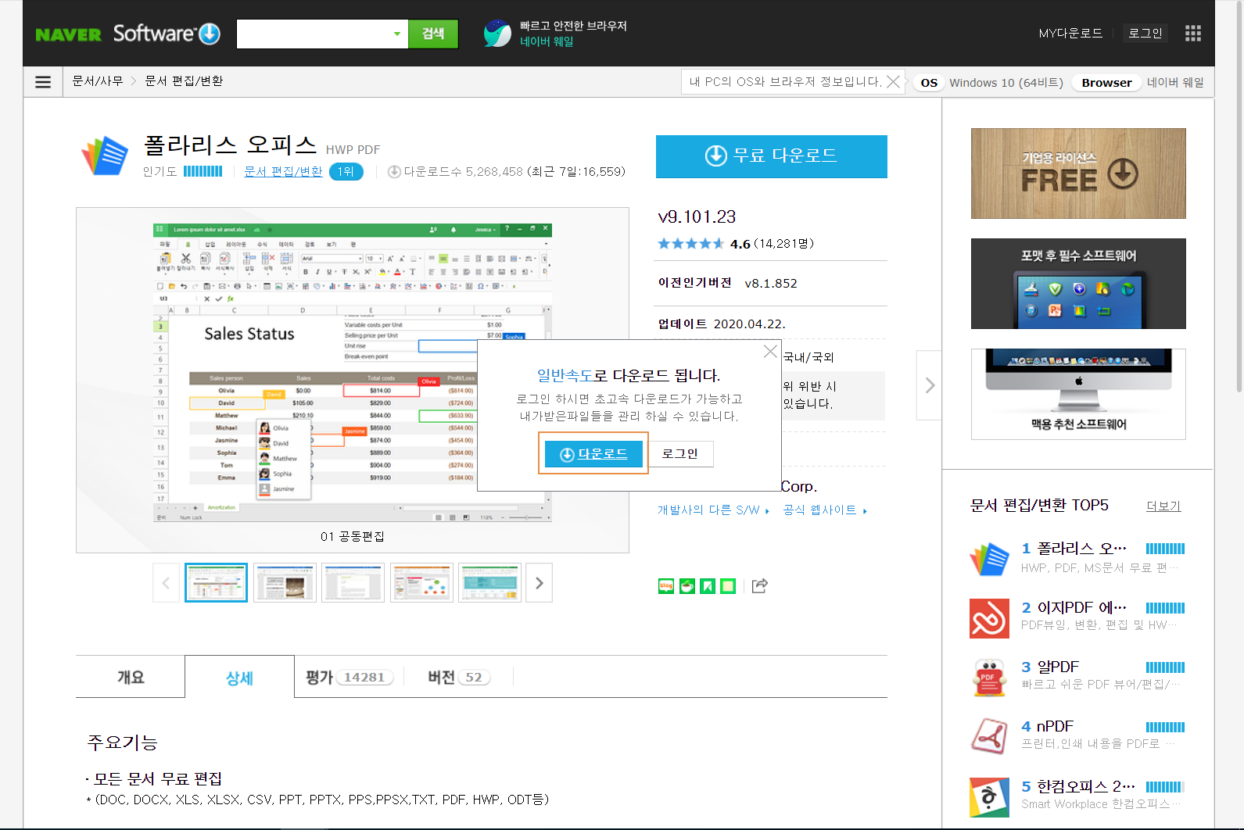Open 5 한컴오피스 title in TOP5
The height and width of the screenshot is (830, 1244).
pyautogui.click(x=1077, y=786)
